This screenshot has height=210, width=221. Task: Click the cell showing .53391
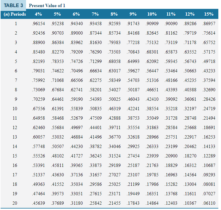tap(38, 165)
